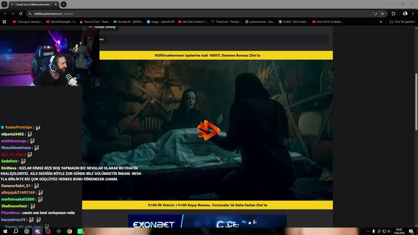Viewport: 418px width, 235px height.
Task: Click KiviNeva username in chat
Action: point(9,168)
